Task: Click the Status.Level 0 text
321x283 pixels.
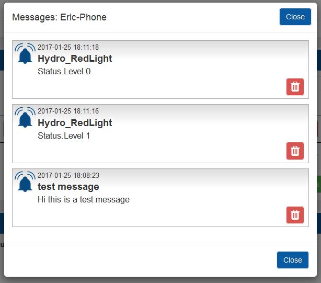Action: point(64,72)
